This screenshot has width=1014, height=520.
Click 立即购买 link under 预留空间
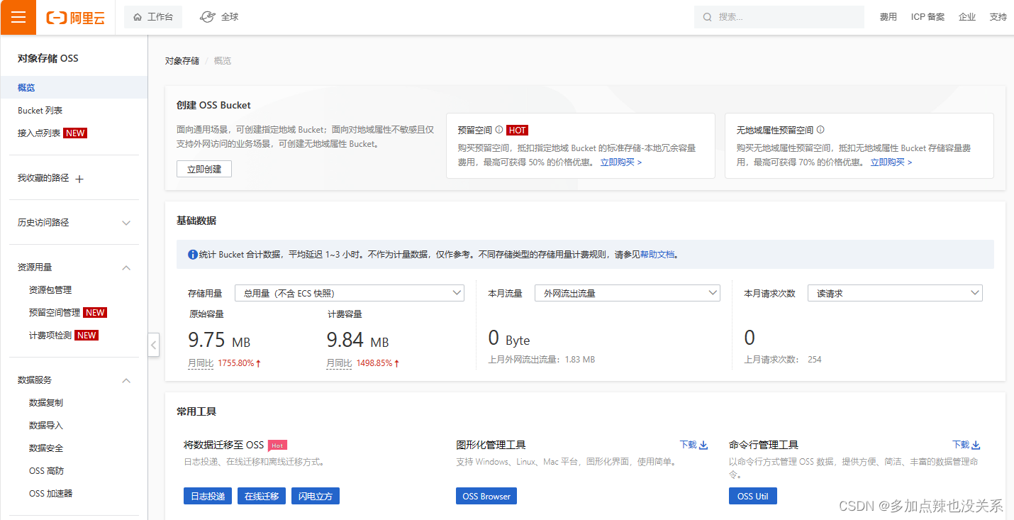(620, 162)
